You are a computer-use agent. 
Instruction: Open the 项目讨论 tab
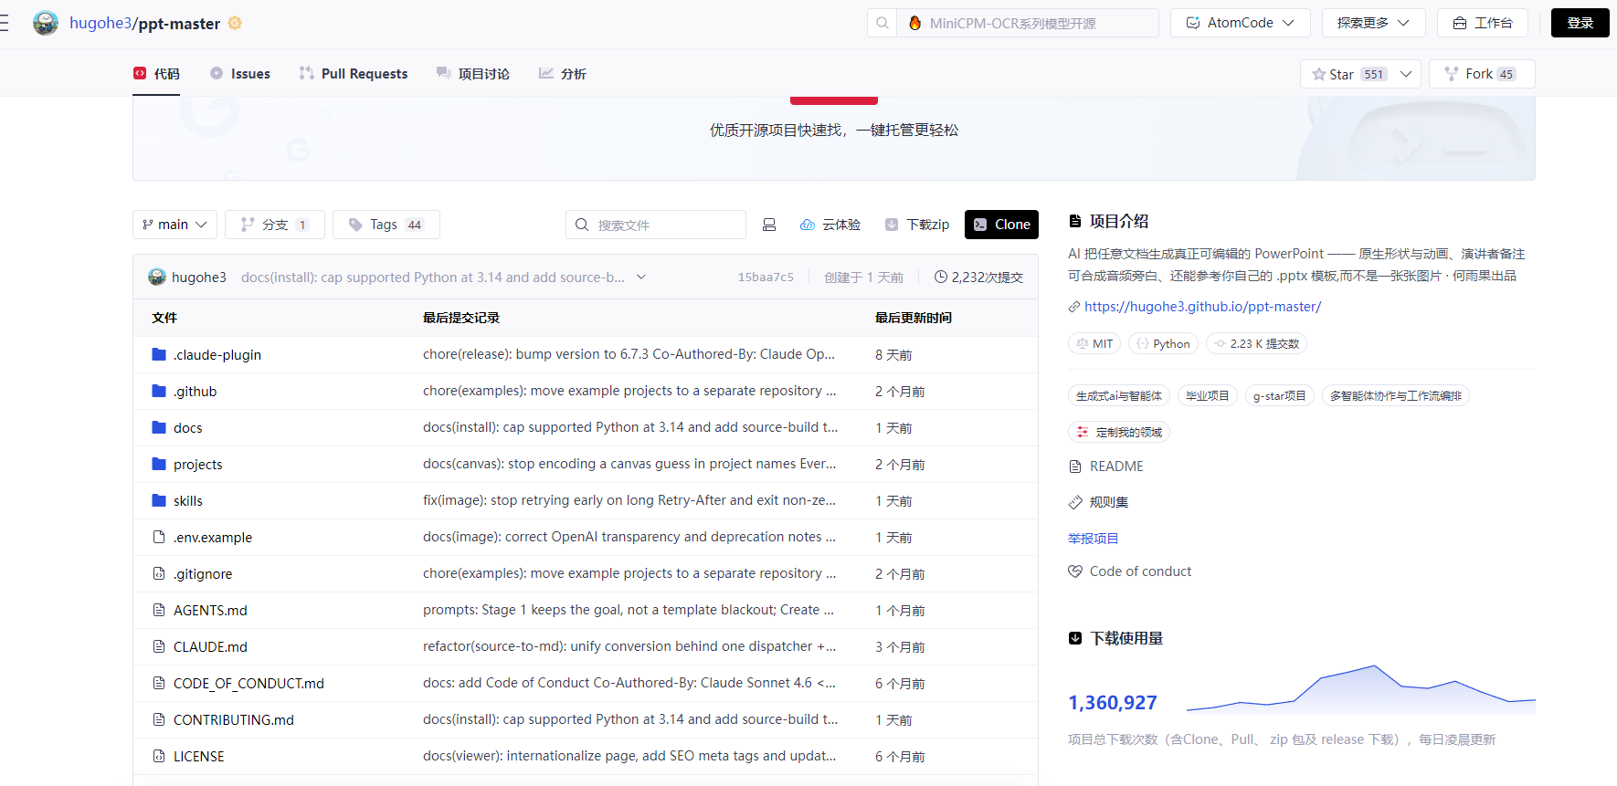pos(473,74)
